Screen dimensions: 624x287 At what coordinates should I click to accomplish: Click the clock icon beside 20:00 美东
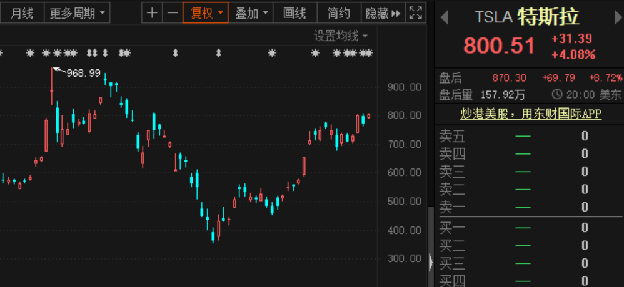pos(557,95)
